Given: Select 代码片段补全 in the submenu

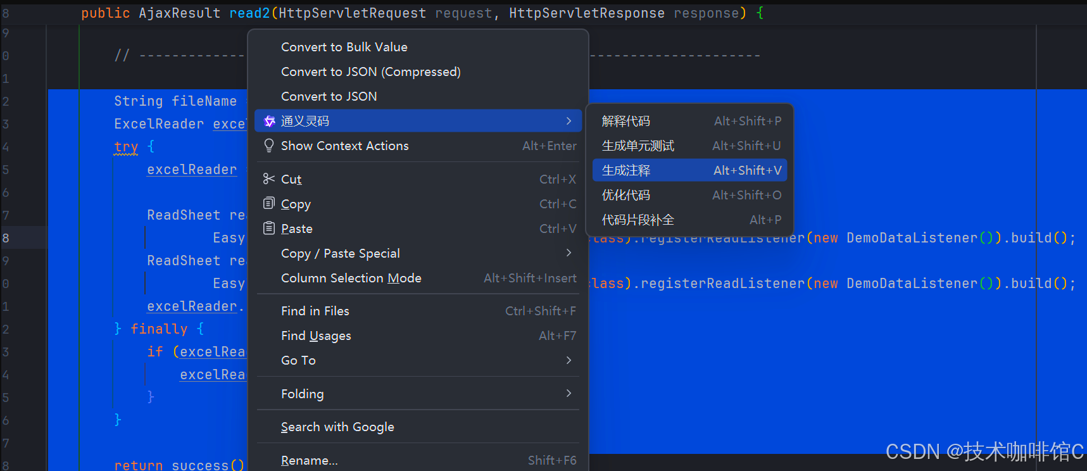Looking at the screenshot, I should tap(690, 220).
